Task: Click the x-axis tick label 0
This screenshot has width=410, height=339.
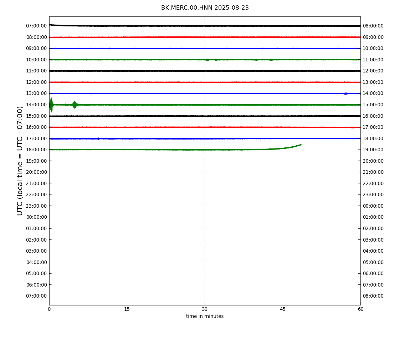Action: pyautogui.click(x=49, y=309)
